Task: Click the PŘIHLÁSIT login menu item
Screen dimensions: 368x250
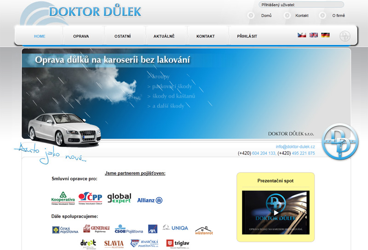Action: click(x=247, y=36)
